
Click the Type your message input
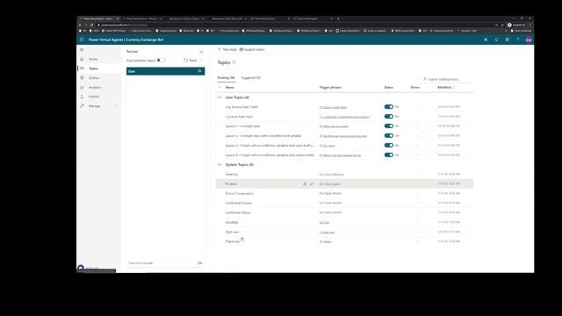pyautogui.click(x=162, y=263)
